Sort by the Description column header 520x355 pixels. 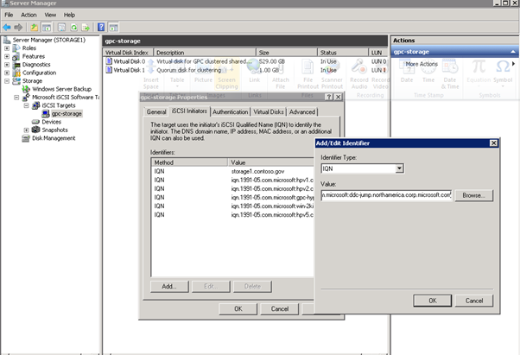click(x=205, y=53)
